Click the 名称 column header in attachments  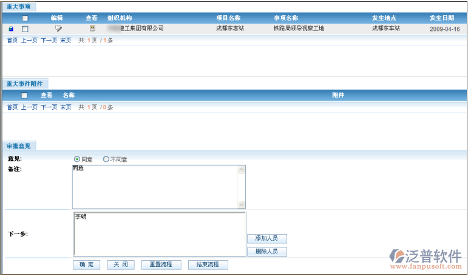pos(69,95)
